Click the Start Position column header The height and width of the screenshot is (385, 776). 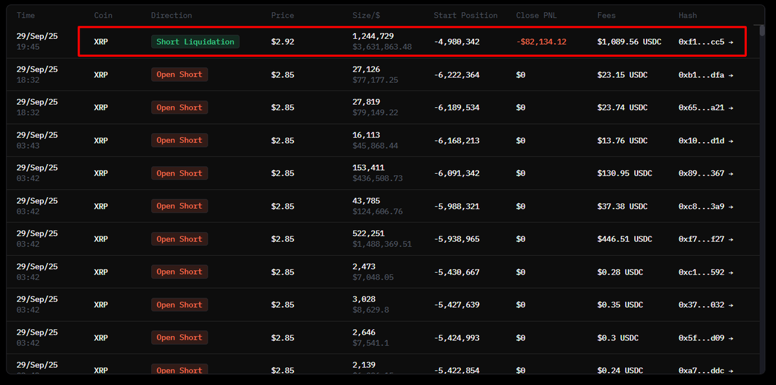coord(466,16)
